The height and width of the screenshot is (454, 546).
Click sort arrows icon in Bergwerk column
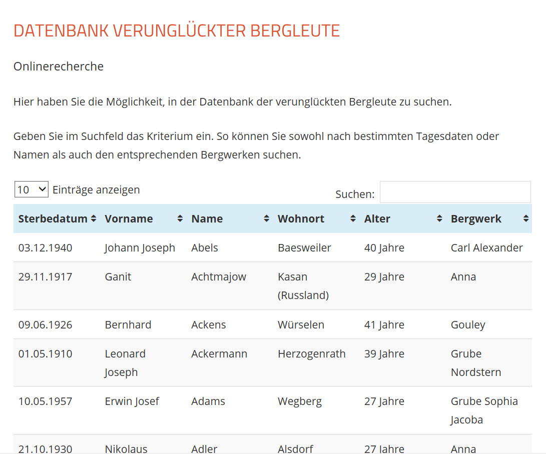(x=525, y=218)
